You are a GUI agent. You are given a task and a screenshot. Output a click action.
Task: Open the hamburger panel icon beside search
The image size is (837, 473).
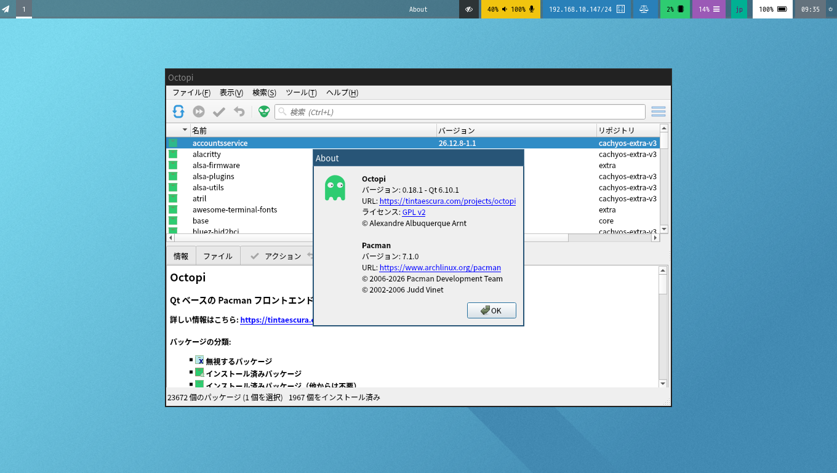click(x=658, y=111)
